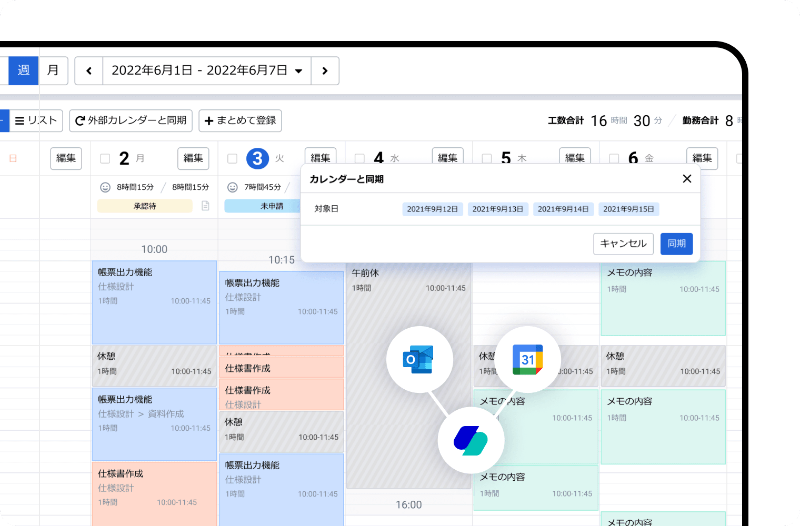
Task: Select the checkbox for day 6 Friday
Action: [x=614, y=158]
